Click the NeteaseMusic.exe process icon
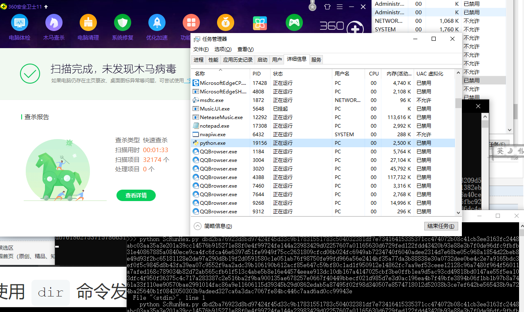This screenshot has height=312, width=524. coord(196,117)
